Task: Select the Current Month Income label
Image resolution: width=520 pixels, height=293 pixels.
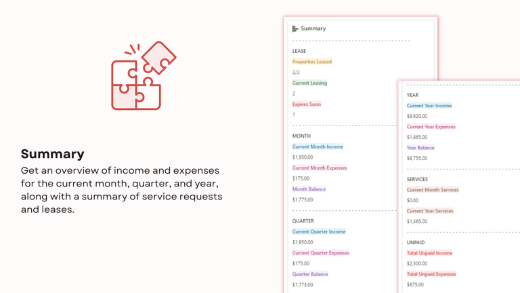Action: [x=318, y=146]
